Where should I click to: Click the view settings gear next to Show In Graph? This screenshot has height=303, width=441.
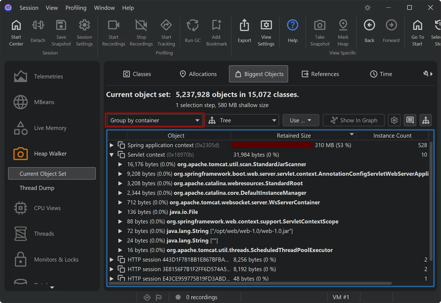(394, 120)
